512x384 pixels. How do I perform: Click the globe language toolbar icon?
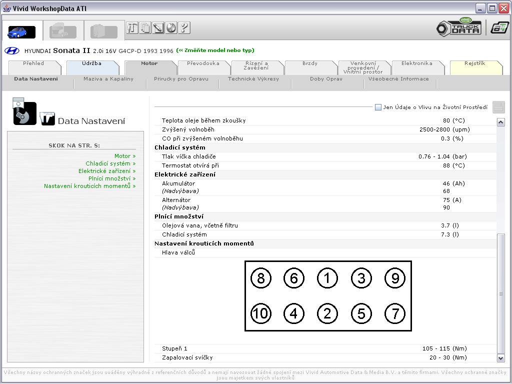(x=171, y=28)
